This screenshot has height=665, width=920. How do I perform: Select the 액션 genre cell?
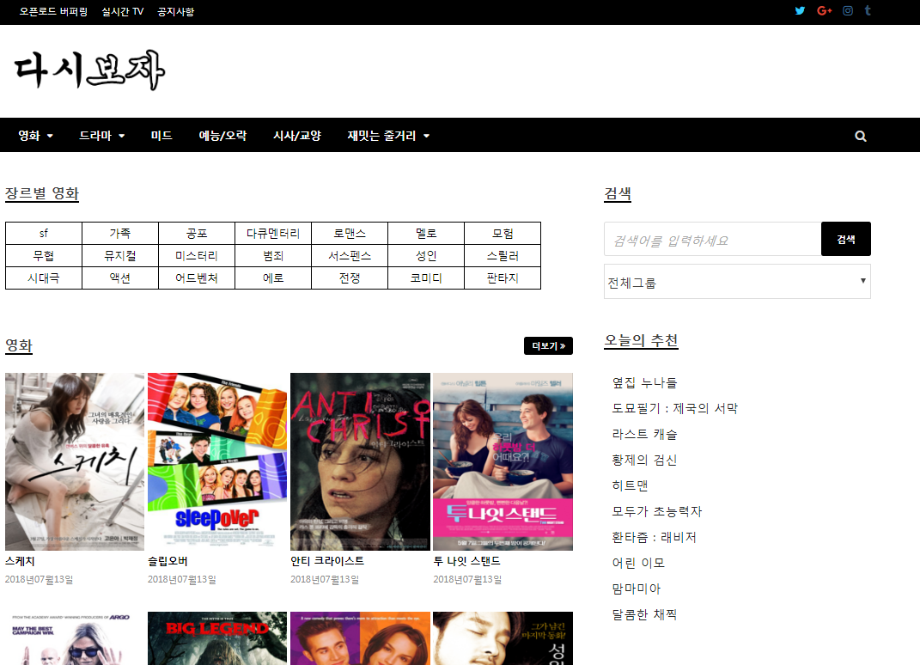[x=120, y=278]
